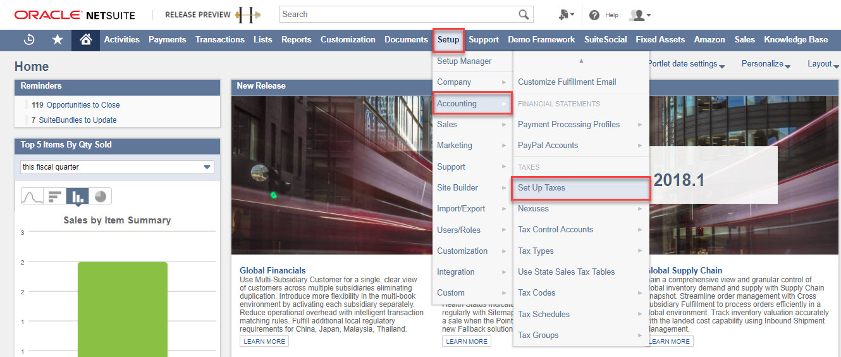
Task: Expand the Personalize dropdown
Action: coord(766,64)
